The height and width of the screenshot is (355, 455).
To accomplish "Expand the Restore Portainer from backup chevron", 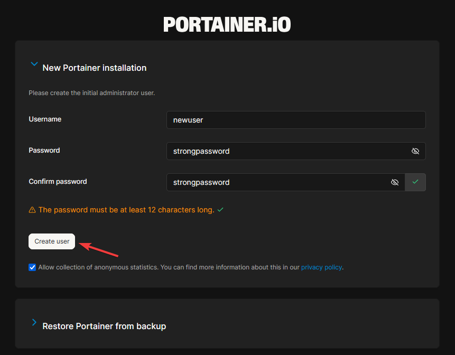I will pyautogui.click(x=34, y=323).
